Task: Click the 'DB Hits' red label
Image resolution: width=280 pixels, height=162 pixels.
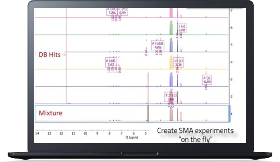Action: click(49, 55)
